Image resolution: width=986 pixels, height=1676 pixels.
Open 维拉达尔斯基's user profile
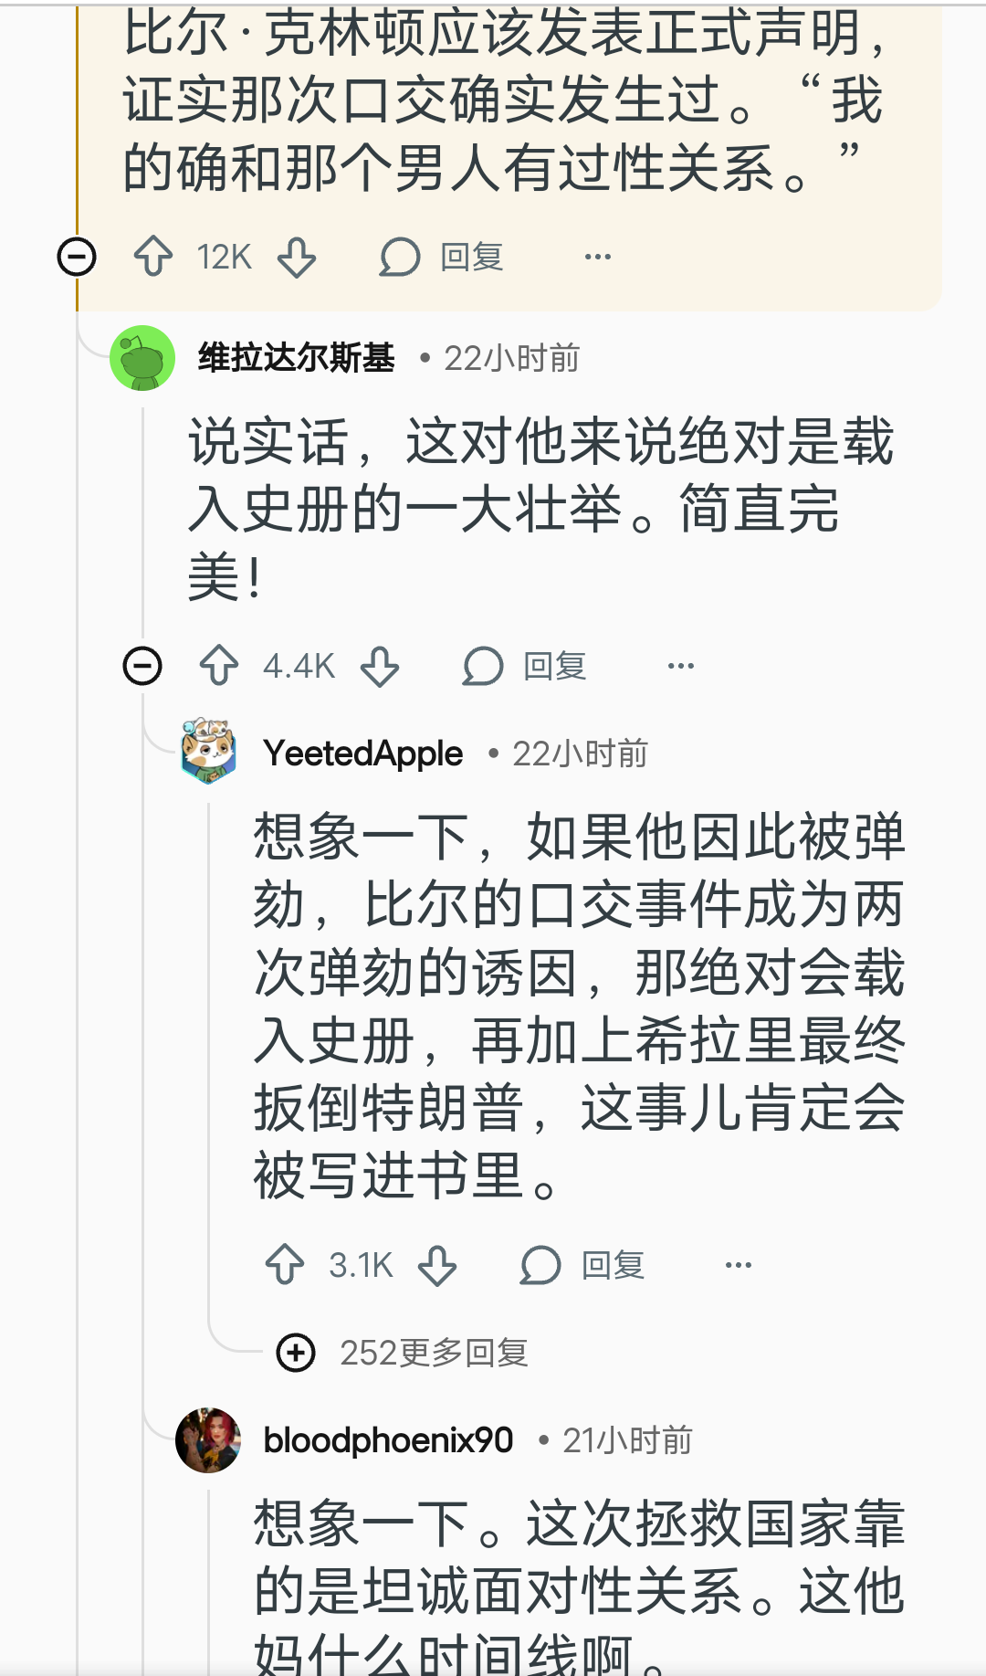[x=297, y=358]
